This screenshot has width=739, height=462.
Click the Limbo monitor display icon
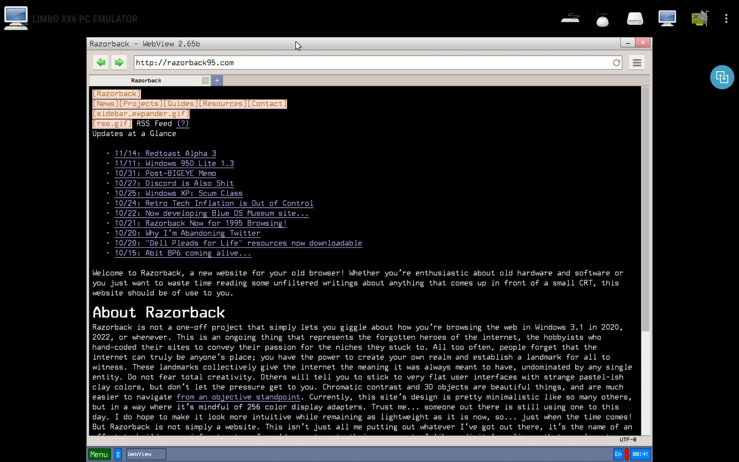(x=667, y=18)
